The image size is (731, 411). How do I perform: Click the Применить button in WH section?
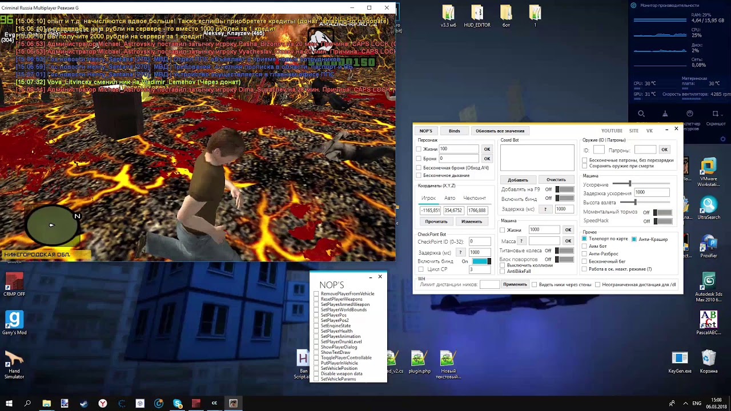tap(515, 284)
